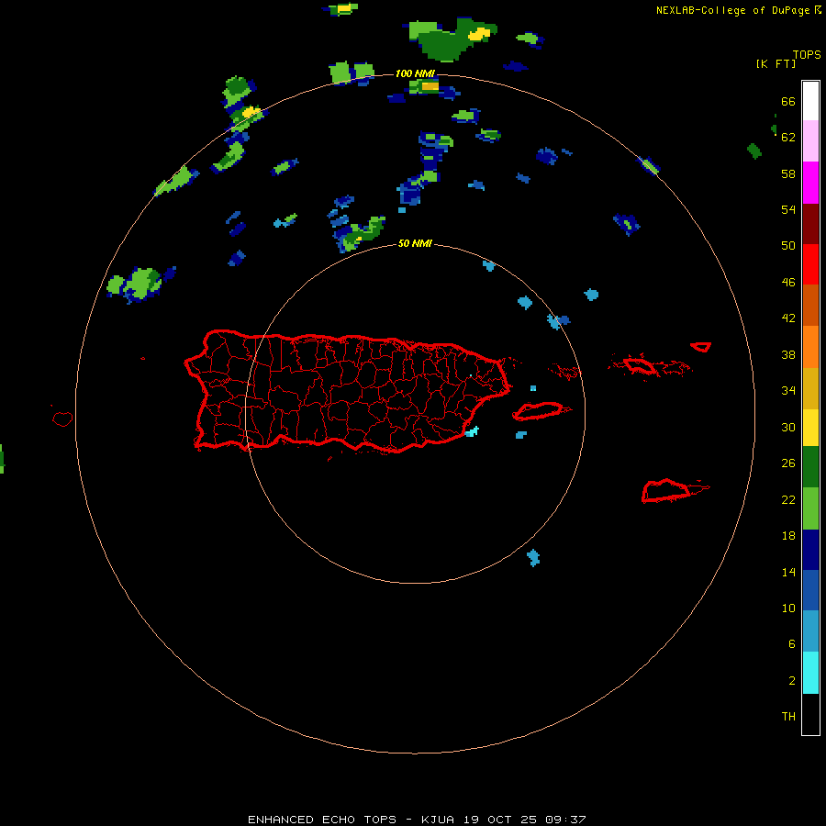The image size is (826, 826).
Task: Pick the mustard gold legend swatch
Action: pos(810,388)
